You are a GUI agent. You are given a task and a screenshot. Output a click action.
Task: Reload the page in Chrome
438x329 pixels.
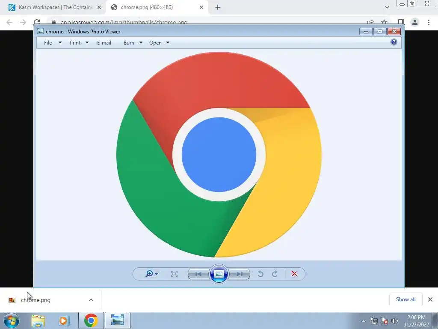[x=37, y=22]
